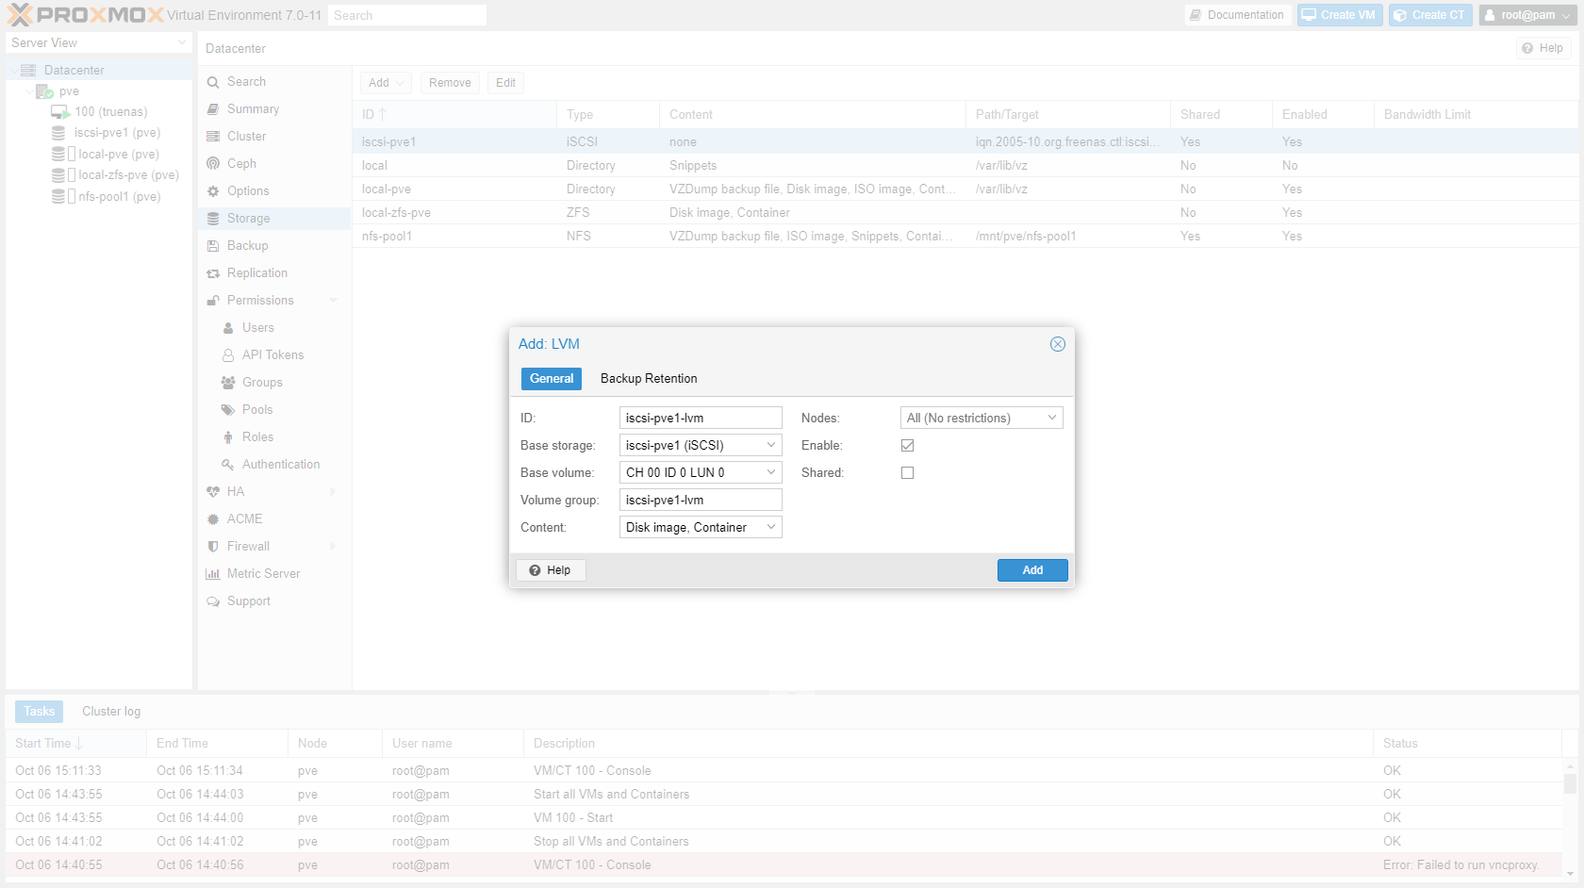This screenshot has width=1584, height=888.
Task: Click the Create VM button
Action: pos(1340,15)
